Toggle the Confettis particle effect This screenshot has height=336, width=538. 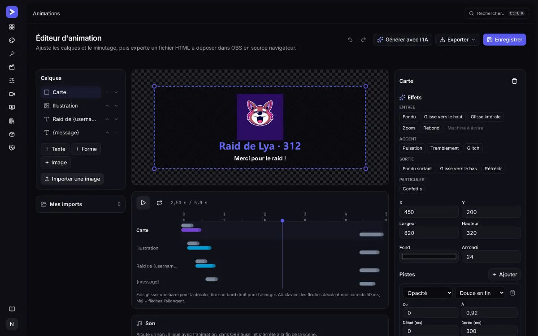[412, 189]
